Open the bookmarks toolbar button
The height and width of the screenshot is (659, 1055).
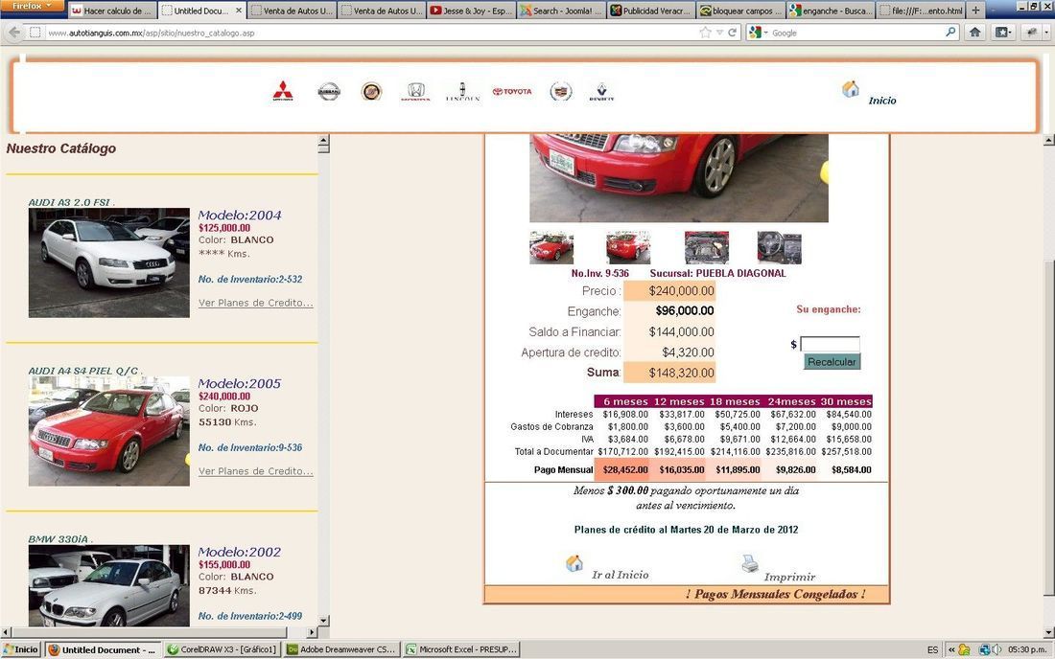1002,32
